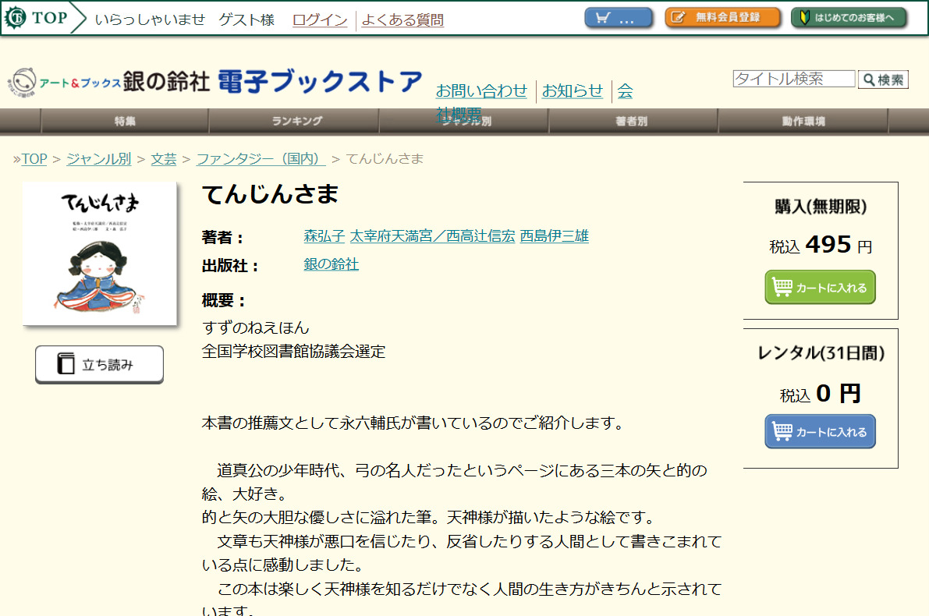Click the はじめてのお客様へ green button
Image resolution: width=929 pixels, height=616 pixels.
pos(849,18)
